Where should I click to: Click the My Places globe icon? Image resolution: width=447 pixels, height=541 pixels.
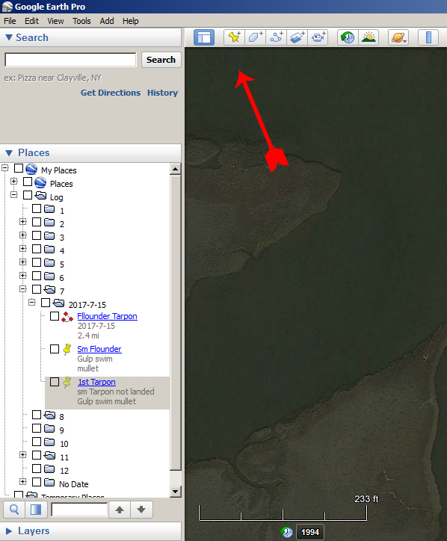coord(31,169)
